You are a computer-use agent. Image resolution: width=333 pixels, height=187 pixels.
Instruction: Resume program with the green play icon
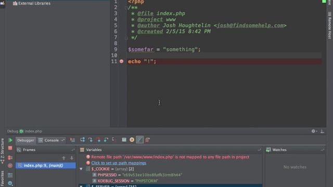[10, 140]
